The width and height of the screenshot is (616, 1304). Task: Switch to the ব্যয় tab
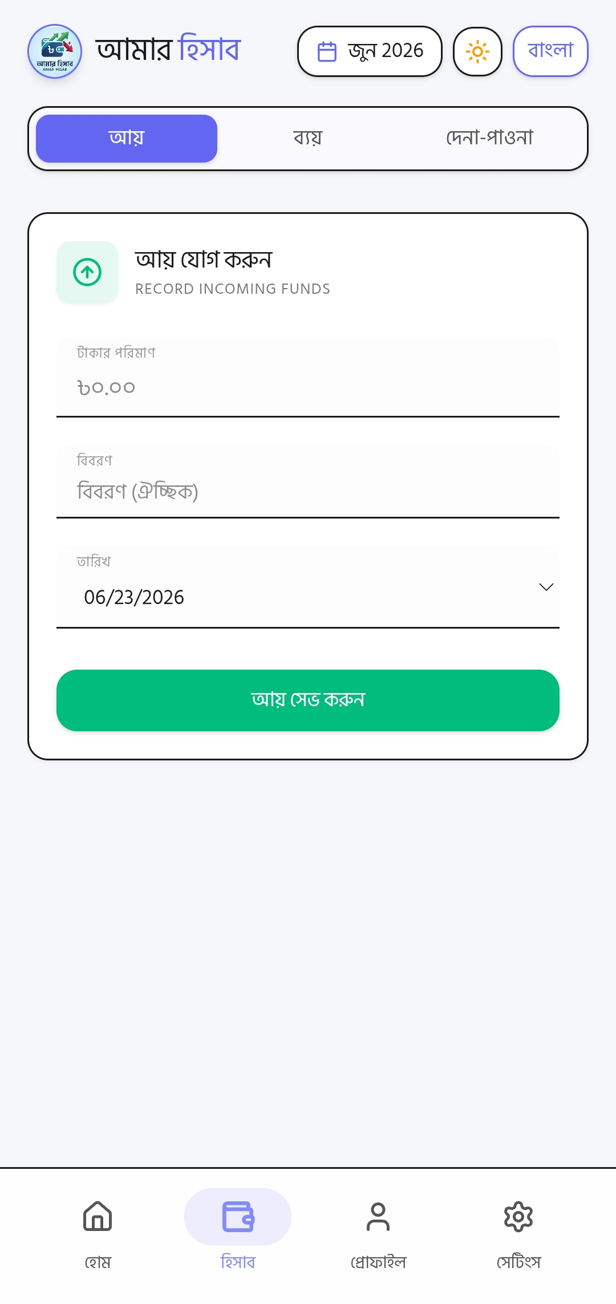click(x=308, y=139)
